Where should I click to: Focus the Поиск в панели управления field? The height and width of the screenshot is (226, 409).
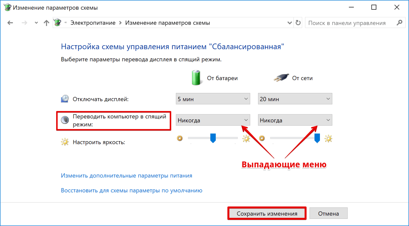tap(349, 23)
